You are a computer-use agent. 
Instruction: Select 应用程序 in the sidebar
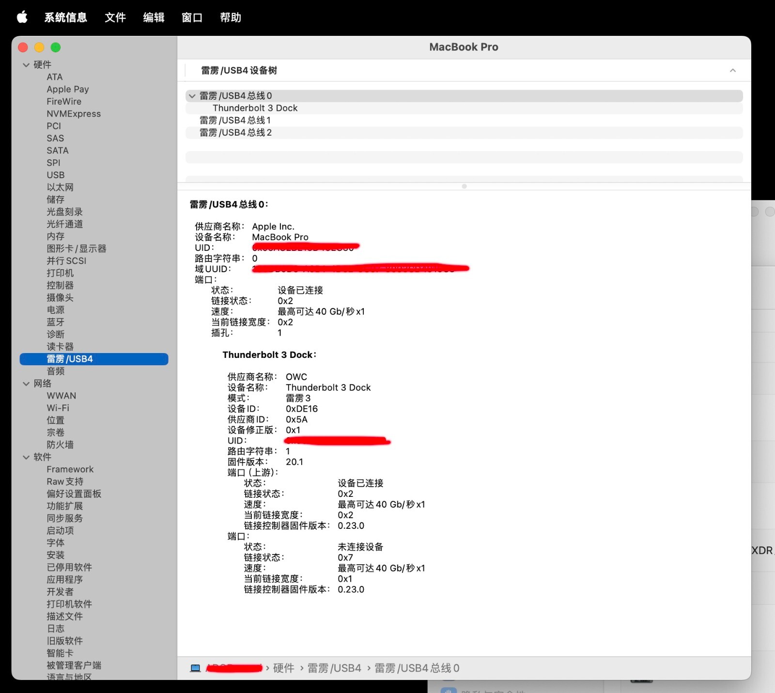pos(65,580)
